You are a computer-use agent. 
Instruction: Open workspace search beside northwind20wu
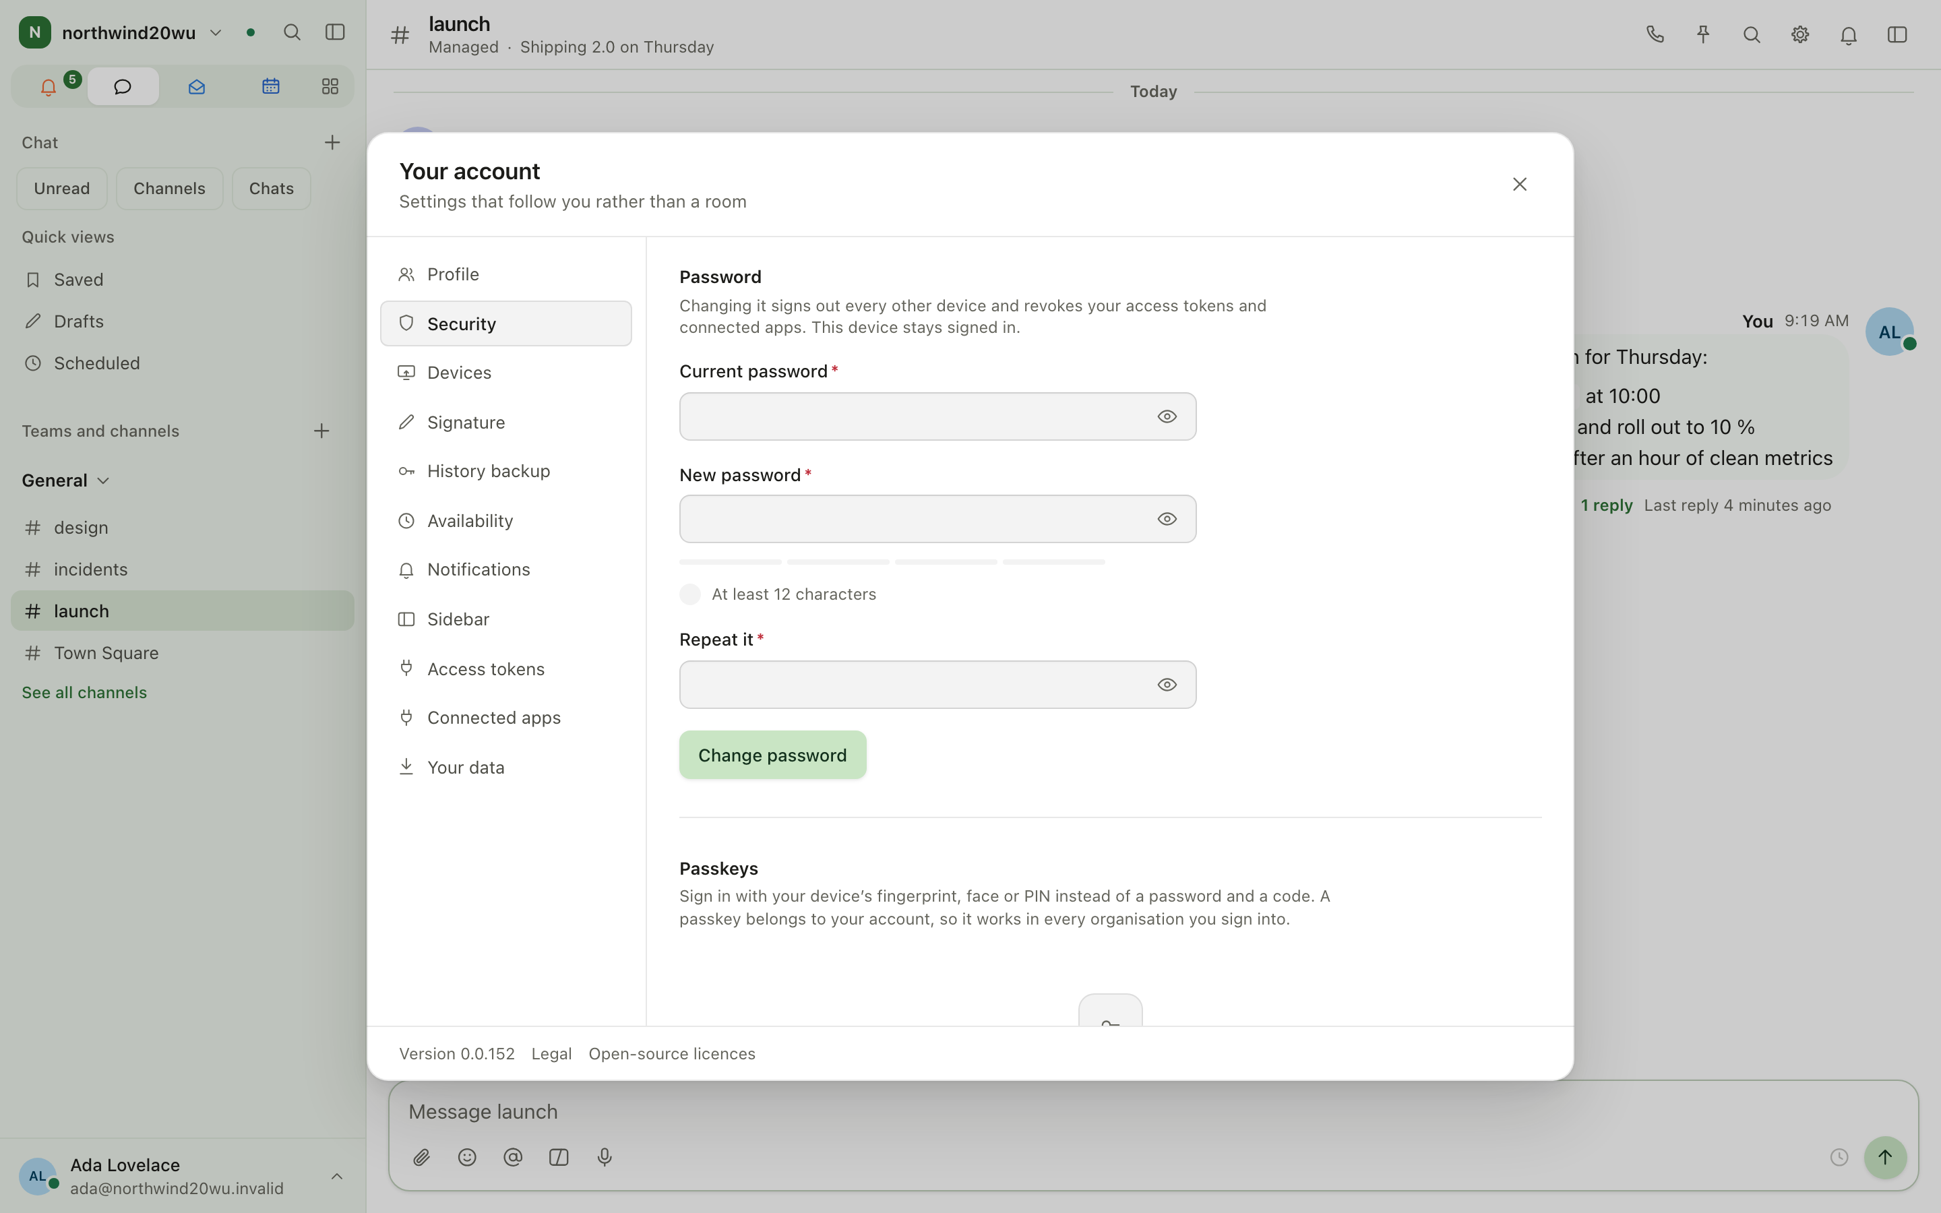pos(292,32)
